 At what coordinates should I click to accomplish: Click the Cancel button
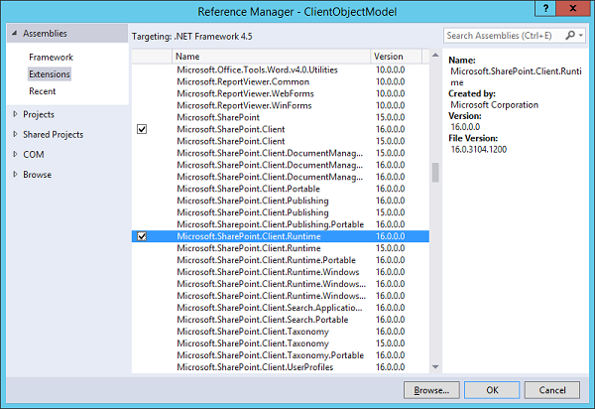point(552,390)
